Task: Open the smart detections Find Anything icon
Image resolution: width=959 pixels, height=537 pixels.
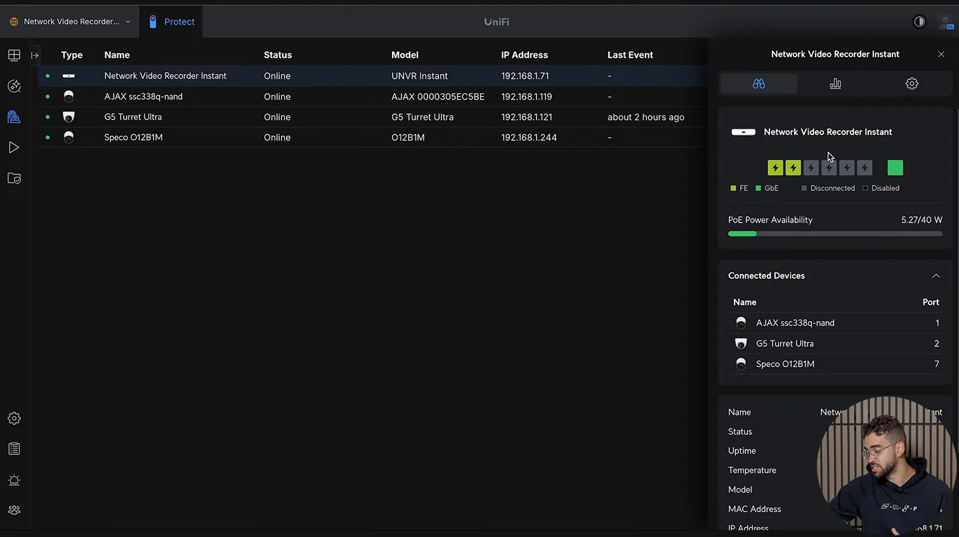Action: pos(14,86)
